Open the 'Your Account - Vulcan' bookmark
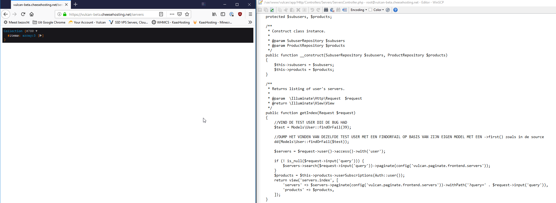This screenshot has width=556, height=203. pyautogui.click(x=87, y=22)
